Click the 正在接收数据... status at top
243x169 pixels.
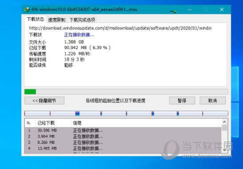tap(79, 35)
